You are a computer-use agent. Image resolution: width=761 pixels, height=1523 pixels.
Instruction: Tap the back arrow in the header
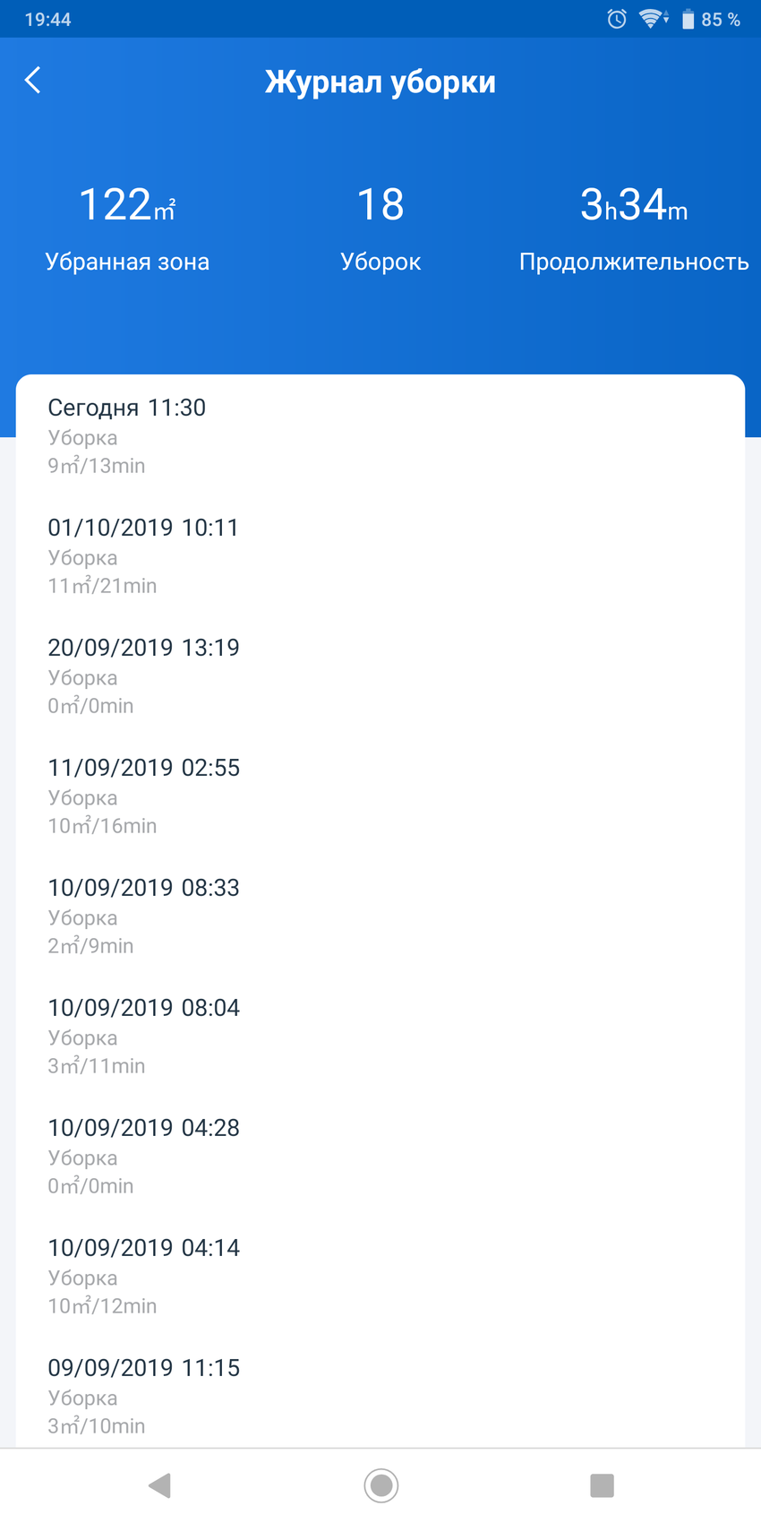(33, 81)
